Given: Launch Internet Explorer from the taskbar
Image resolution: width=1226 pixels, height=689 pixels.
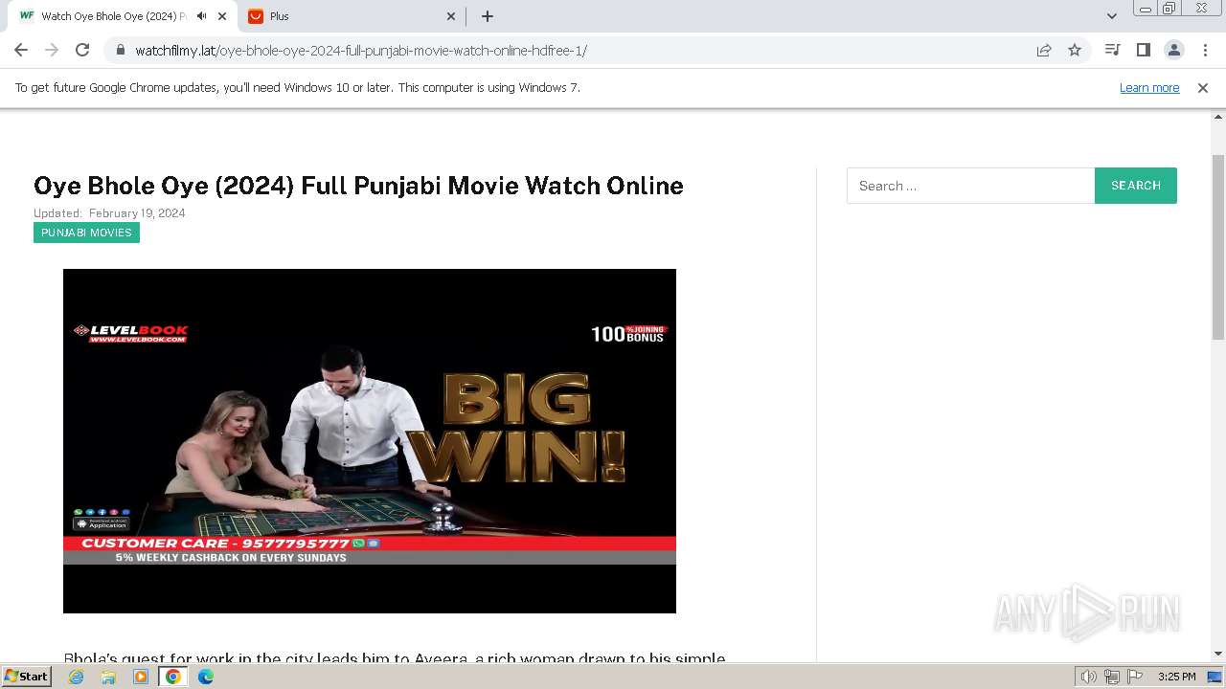Looking at the screenshot, I should [77, 677].
